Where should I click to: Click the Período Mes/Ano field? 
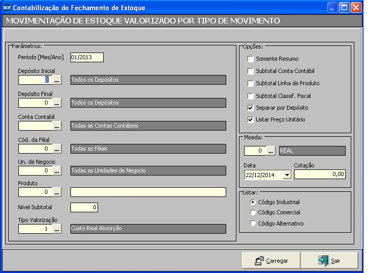click(87, 57)
